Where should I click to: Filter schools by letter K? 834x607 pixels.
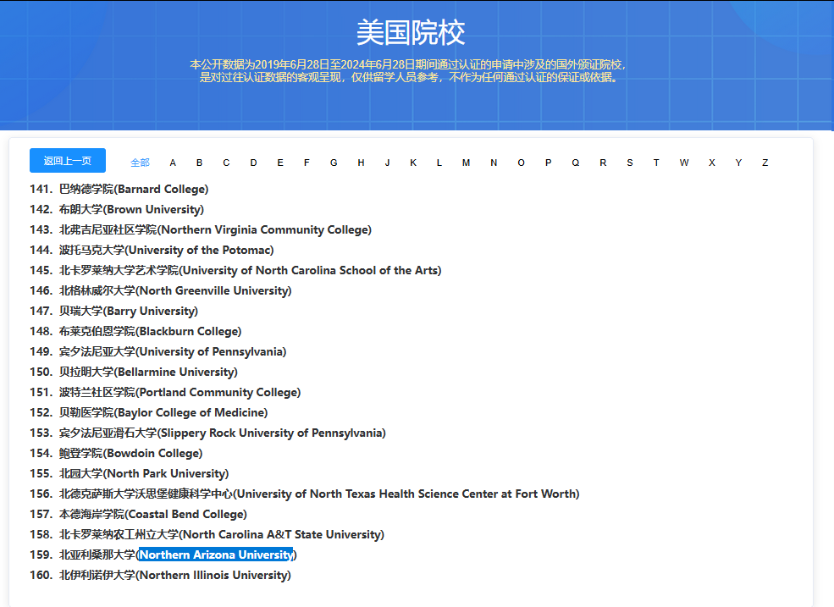coord(413,163)
